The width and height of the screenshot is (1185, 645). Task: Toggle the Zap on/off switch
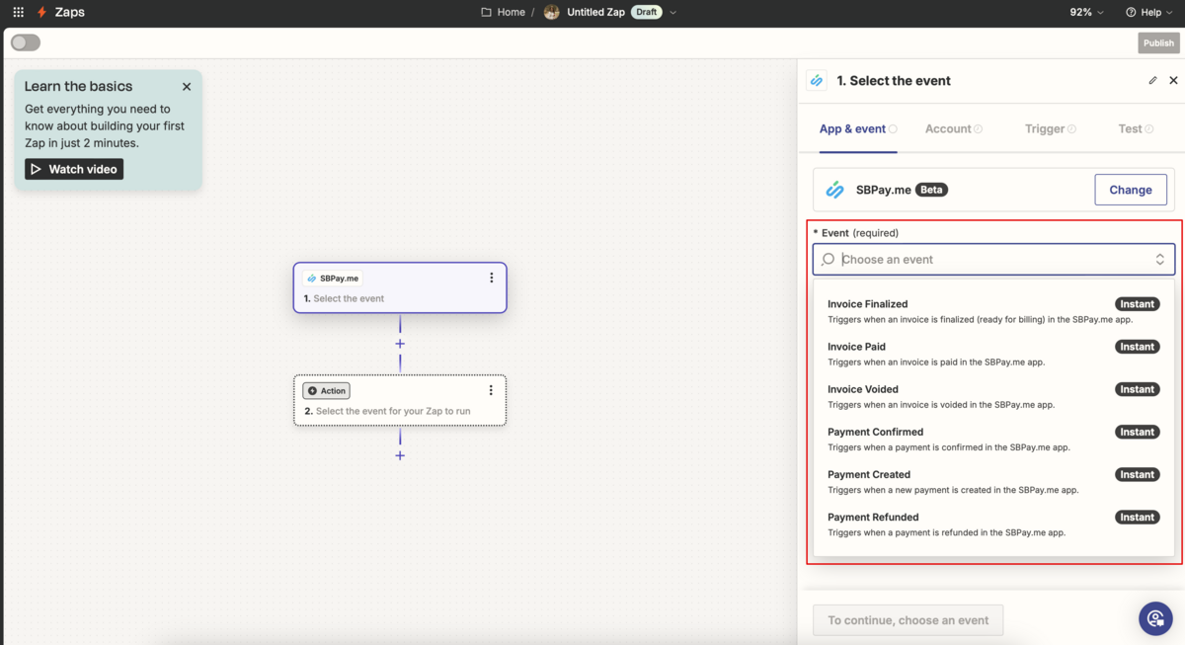tap(26, 42)
